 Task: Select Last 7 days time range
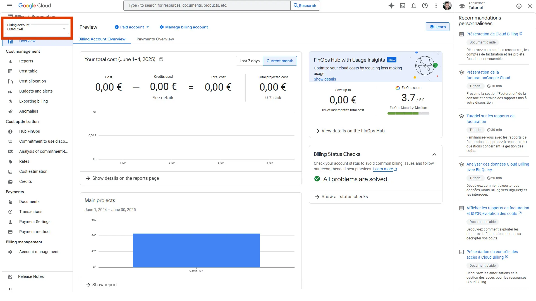(x=250, y=61)
